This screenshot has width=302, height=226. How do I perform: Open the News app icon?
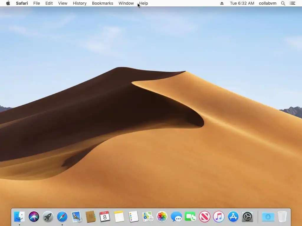[x=205, y=217]
